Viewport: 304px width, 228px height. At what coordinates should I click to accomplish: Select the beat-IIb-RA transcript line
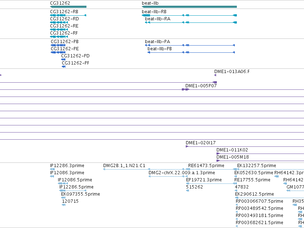[191, 22]
